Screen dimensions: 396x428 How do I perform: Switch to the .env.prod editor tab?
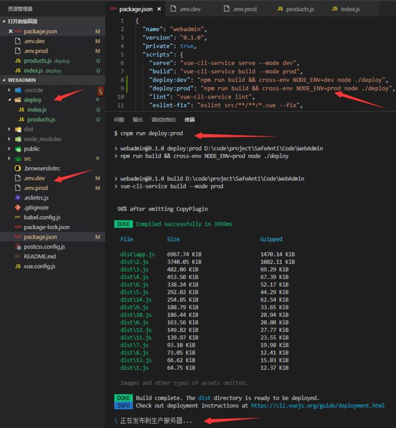tap(240, 9)
